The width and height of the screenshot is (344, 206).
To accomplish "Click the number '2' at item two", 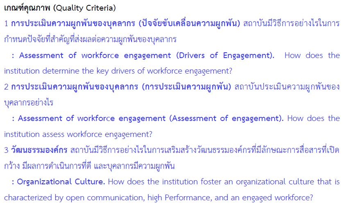I will click(7, 87).
